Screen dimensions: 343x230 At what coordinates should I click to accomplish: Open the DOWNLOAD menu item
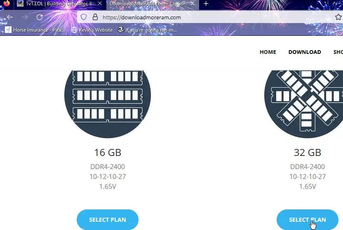click(x=305, y=52)
